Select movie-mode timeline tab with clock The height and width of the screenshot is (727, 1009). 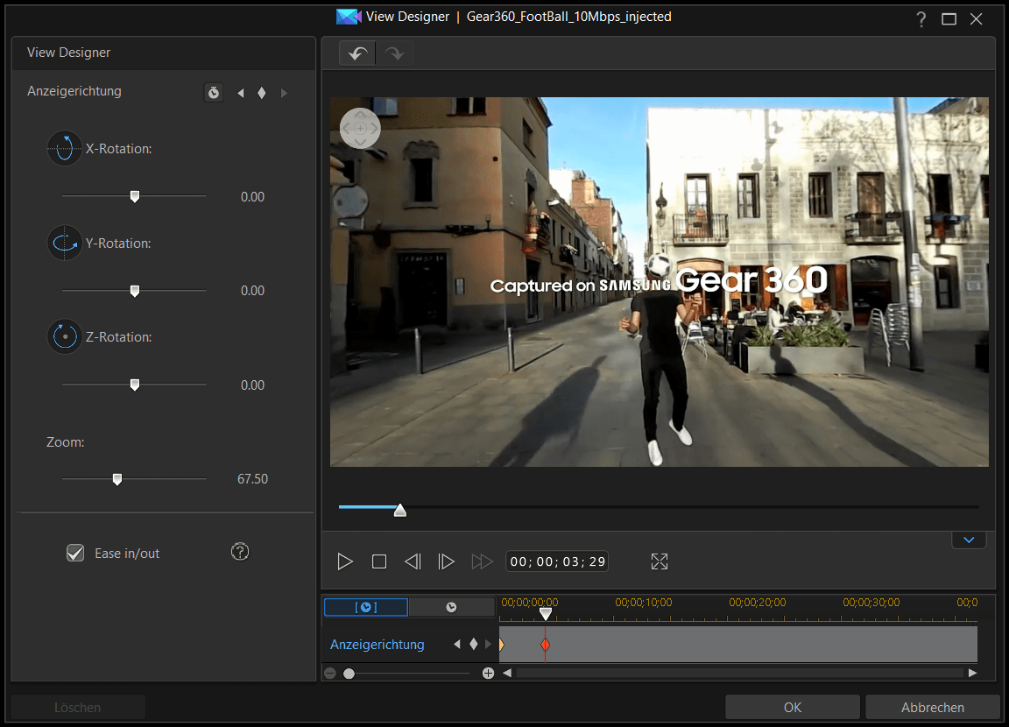point(452,607)
